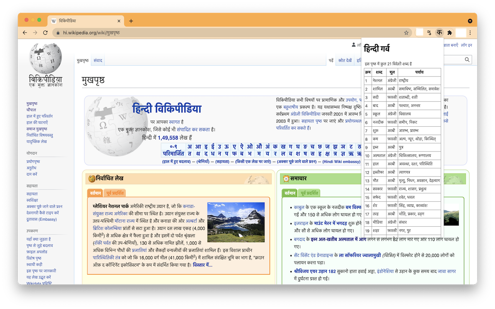Click the browser forward arrow

35,33
